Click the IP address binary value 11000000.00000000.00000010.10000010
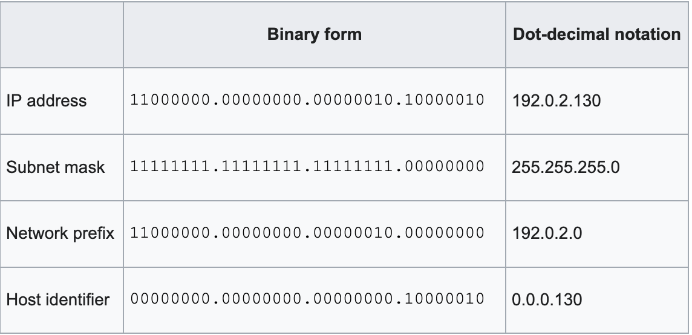This screenshot has height=335, width=692. [x=308, y=100]
